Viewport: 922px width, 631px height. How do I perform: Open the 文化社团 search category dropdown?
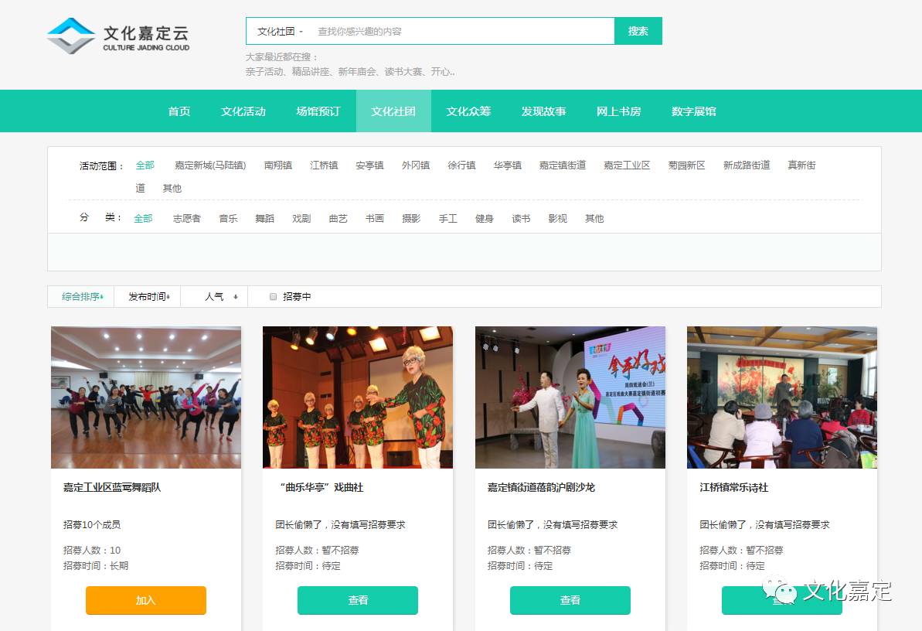[x=280, y=32]
